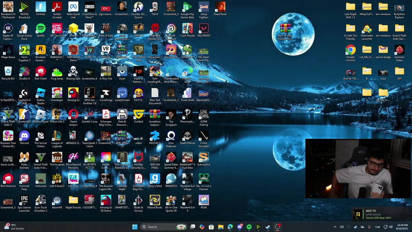The height and width of the screenshot is (232, 412).
Task: Open the Summer Dates shortcut
Action: (399, 53)
